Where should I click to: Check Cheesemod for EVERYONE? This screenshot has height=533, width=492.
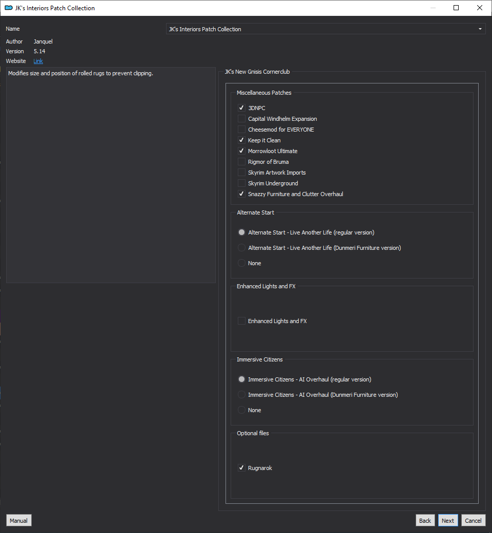click(x=241, y=130)
